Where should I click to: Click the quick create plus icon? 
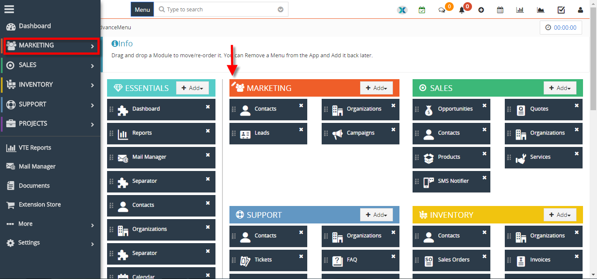pos(481,10)
